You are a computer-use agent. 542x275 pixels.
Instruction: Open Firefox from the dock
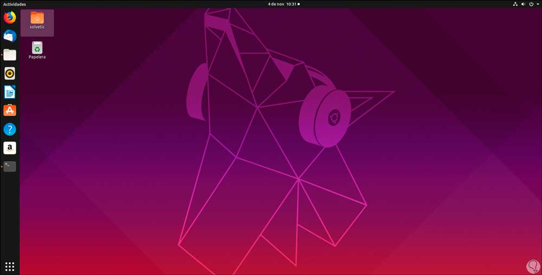tap(10, 17)
